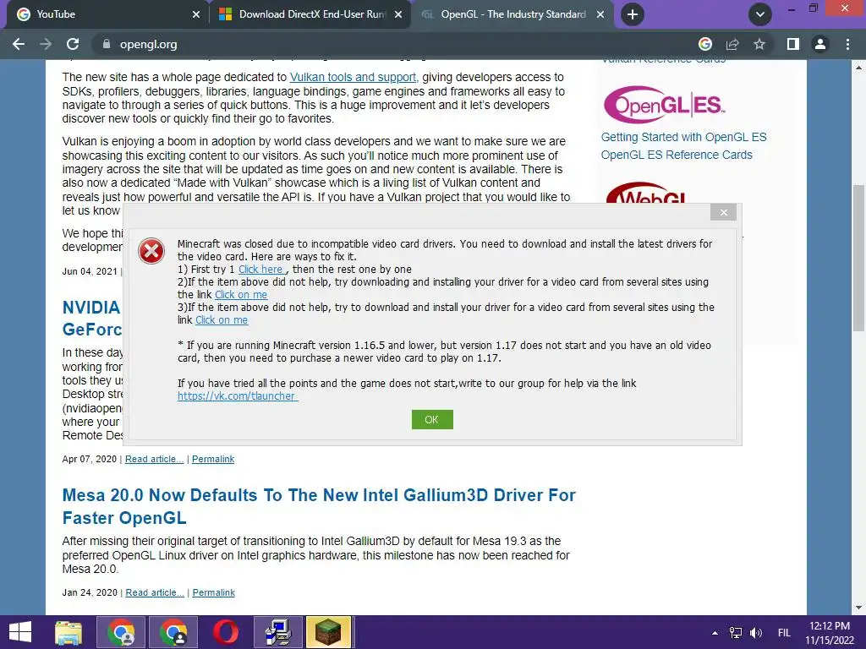The width and height of the screenshot is (866, 649).
Task: Switch to Download DirectX End-User Runtime tab
Action: click(312, 14)
